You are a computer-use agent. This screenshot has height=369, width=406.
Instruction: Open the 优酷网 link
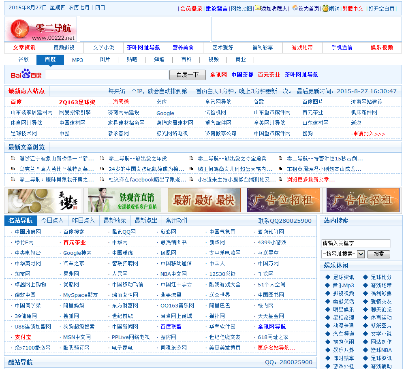(71, 285)
